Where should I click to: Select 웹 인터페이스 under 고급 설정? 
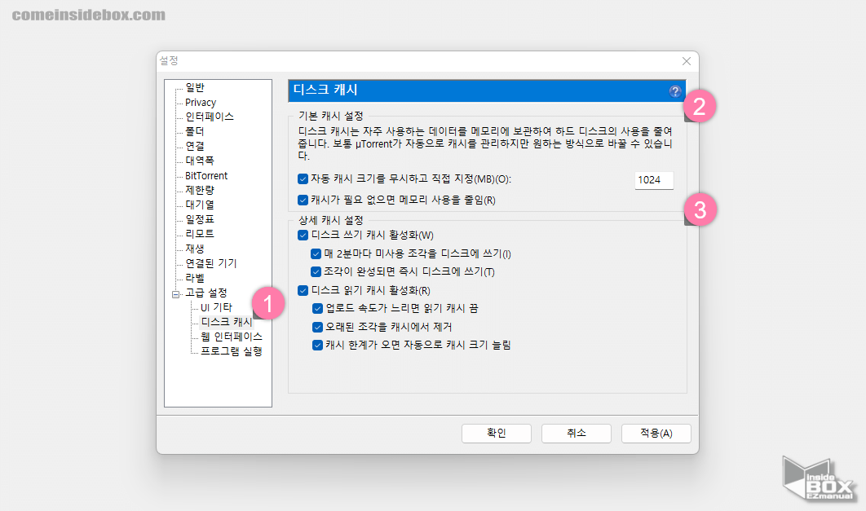point(231,337)
